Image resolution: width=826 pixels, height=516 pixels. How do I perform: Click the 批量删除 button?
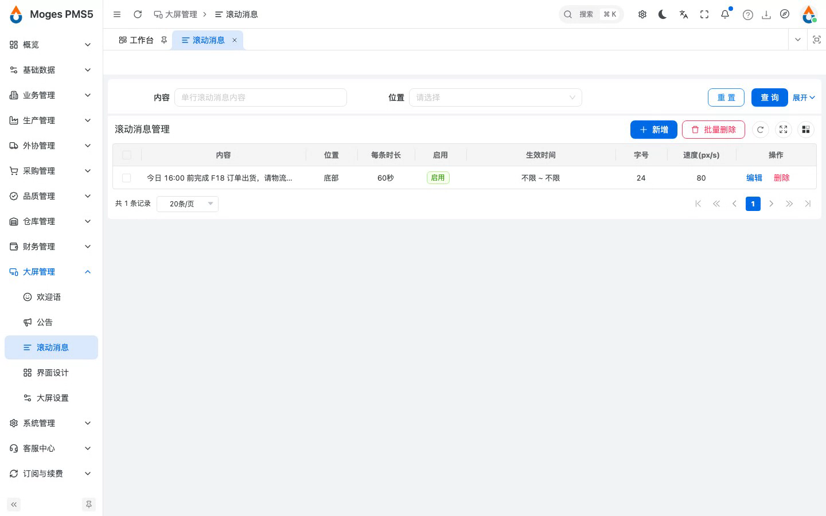(714, 130)
